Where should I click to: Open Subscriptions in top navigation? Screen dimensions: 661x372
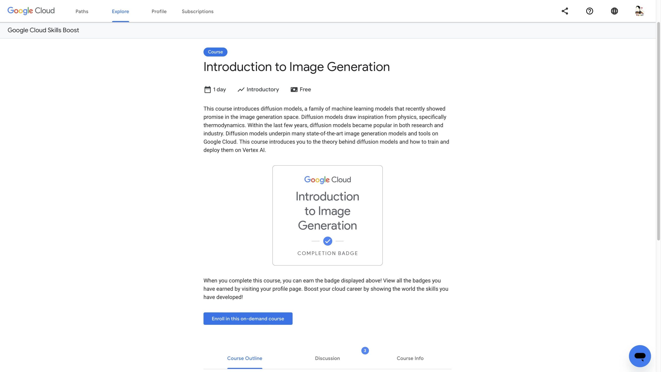click(x=198, y=11)
